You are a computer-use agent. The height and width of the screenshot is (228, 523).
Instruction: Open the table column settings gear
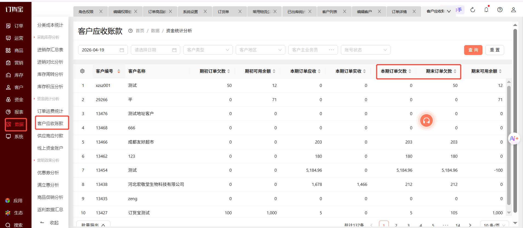tap(82, 71)
